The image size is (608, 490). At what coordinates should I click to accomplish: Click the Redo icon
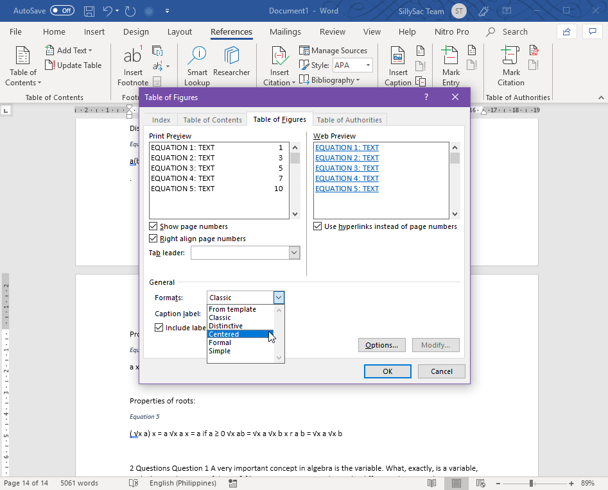coord(130,12)
